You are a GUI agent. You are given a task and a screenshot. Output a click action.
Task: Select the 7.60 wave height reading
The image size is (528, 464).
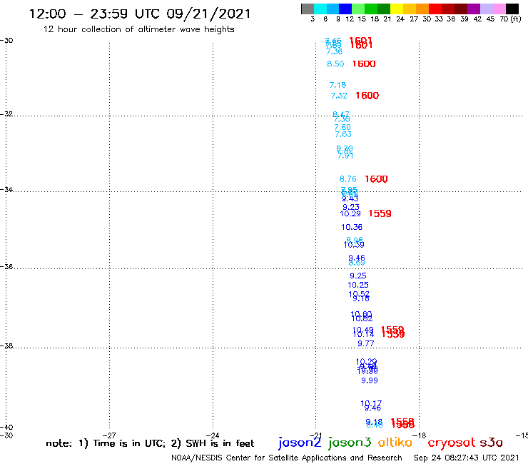[x=342, y=127]
